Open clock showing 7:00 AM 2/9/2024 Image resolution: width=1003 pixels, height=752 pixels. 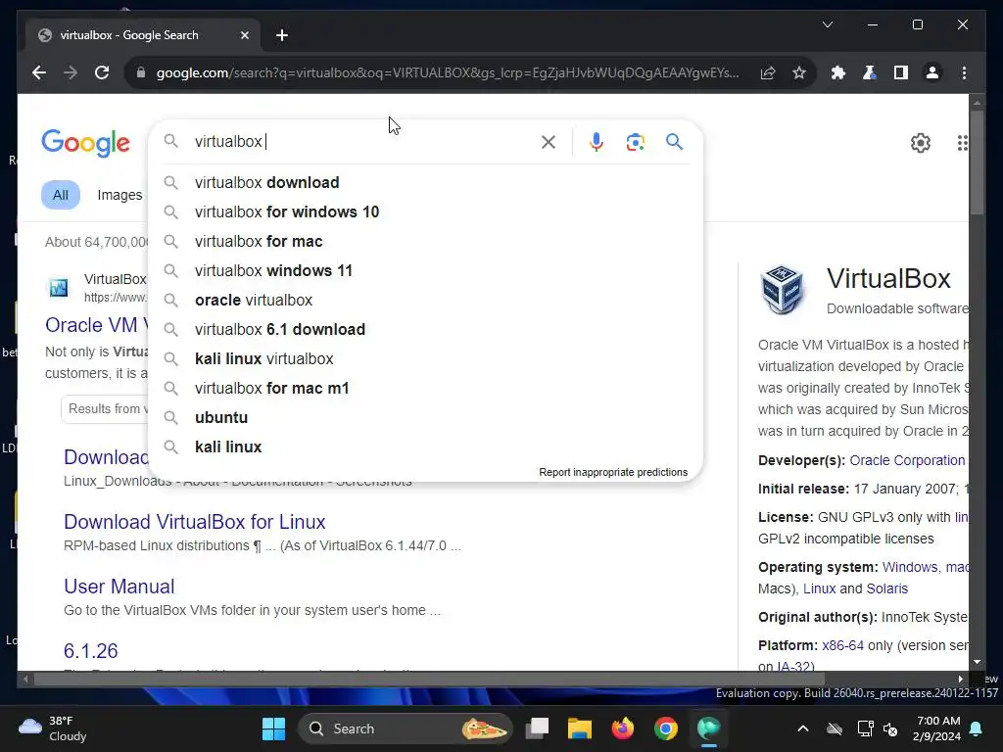937,728
